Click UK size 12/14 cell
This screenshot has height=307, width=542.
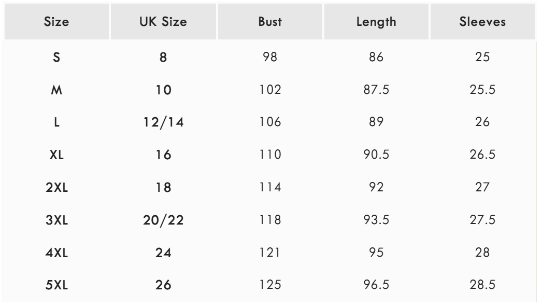163,123
